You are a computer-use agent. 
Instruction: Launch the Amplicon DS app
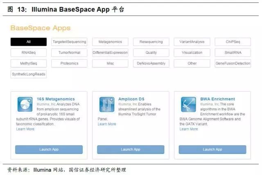pyautogui.click(x=131, y=150)
